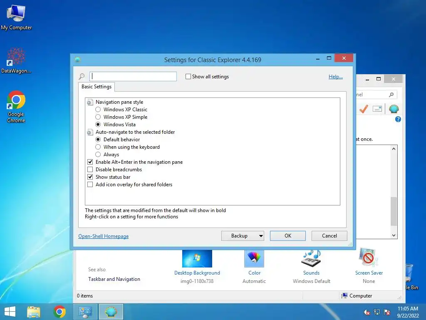Click the search icon in background window search box
This screenshot has height=320, width=426.
click(391, 95)
